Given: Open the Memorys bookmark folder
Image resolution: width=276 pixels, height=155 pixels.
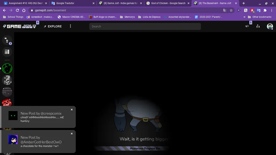Looking at the screenshot, I should click(127, 17).
